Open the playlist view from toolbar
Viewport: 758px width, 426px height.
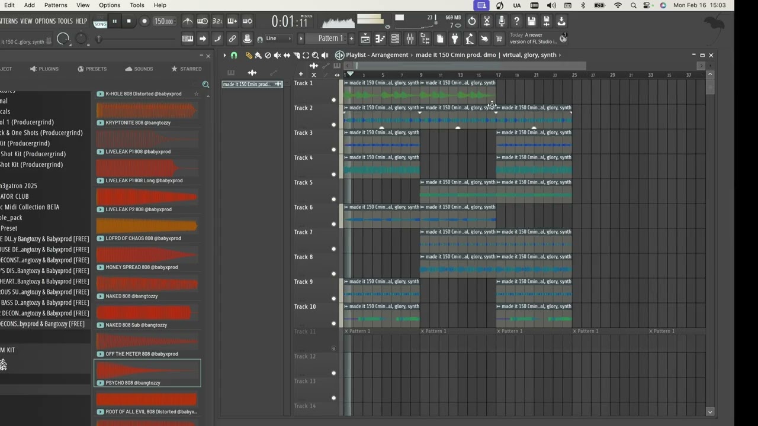coord(365,39)
